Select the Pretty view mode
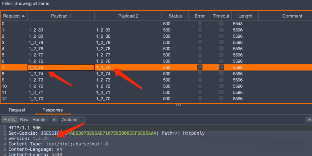312x156 pixels. (9, 119)
